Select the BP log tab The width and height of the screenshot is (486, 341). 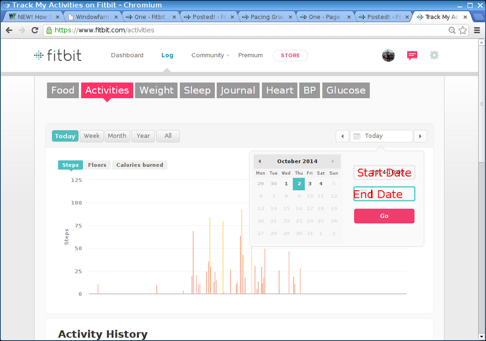point(309,90)
